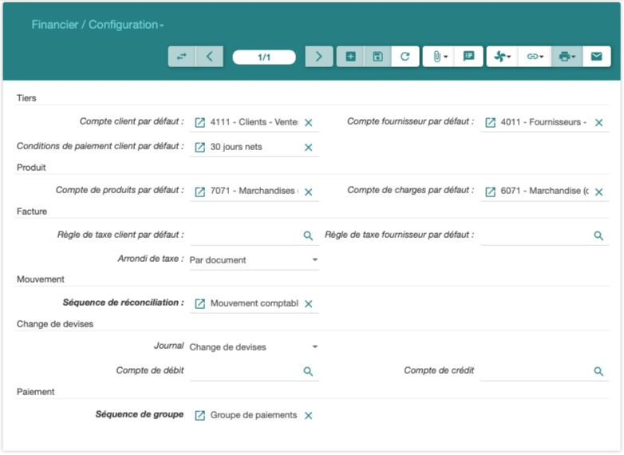The image size is (624, 455).
Task: Go to the next record
Action: click(x=318, y=57)
